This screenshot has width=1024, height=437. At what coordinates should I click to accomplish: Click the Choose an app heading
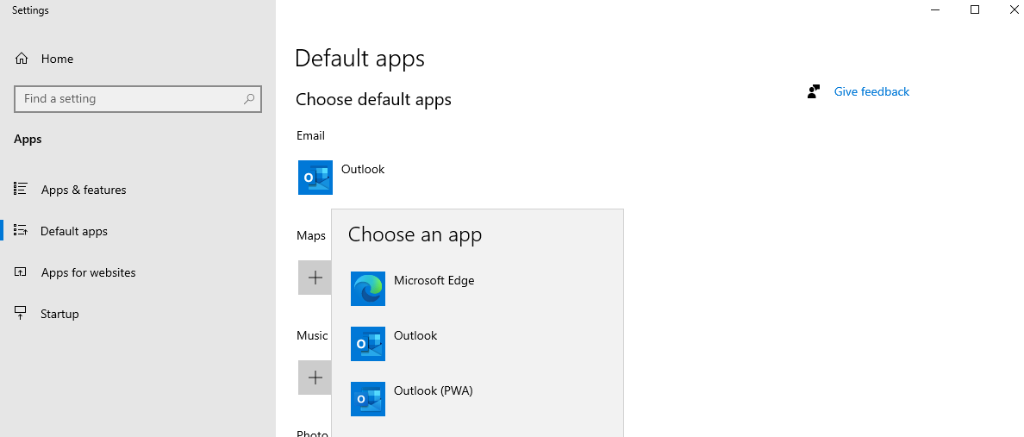click(x=415, y=234)
